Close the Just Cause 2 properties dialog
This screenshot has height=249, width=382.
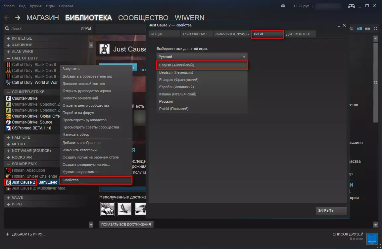344,25
